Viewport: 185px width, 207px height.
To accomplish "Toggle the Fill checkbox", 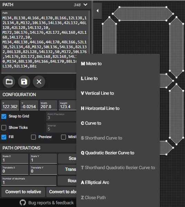I will 4,137.
